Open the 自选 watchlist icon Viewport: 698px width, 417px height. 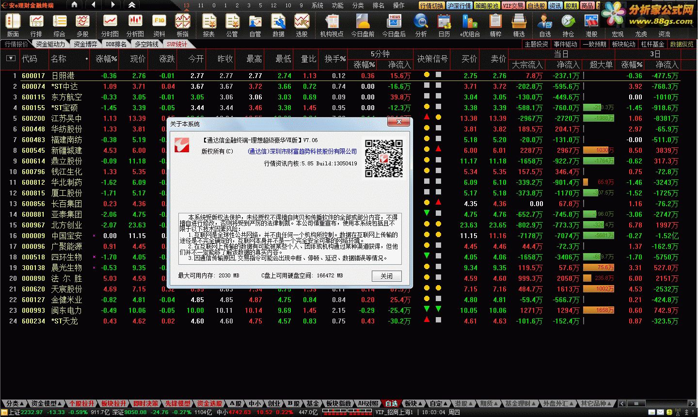(x=545, y=25)
